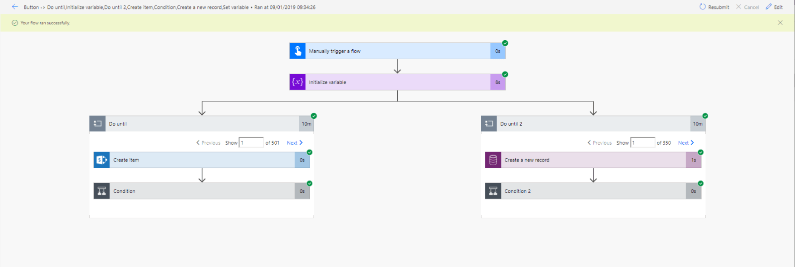Click the Do until 2 loop icon
Screen dimensions: 795x267
click(x=489, y=124)
